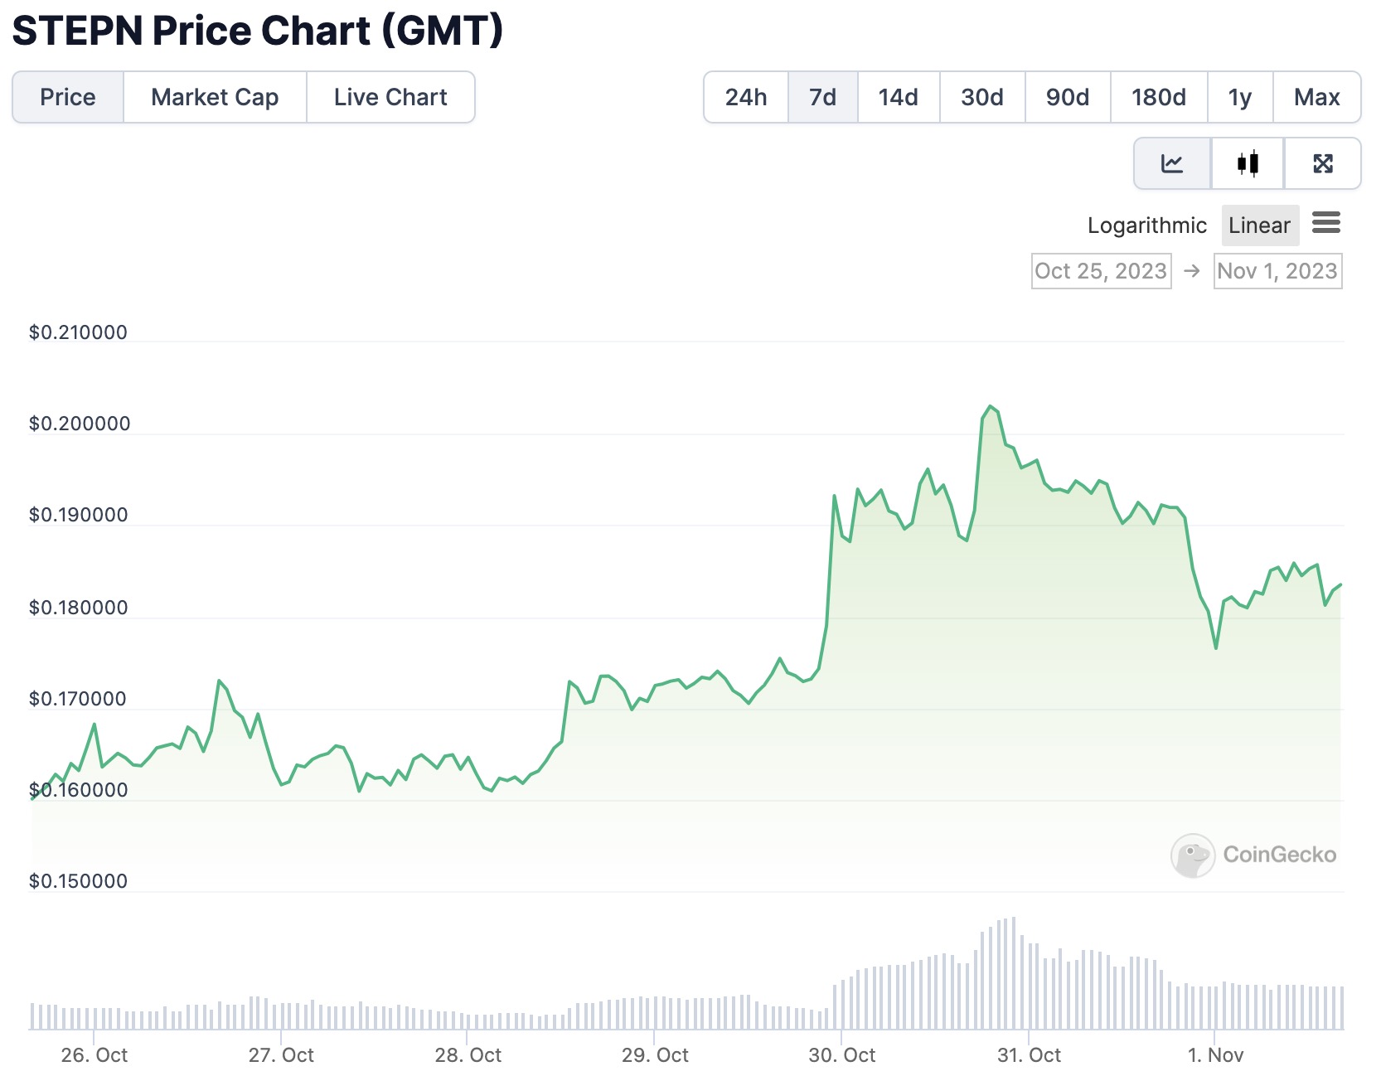Image resolution: width=1381 pixels, height=1076 pixels.
Task: Enable Logarithmic scale
Action: [1146, 225]
